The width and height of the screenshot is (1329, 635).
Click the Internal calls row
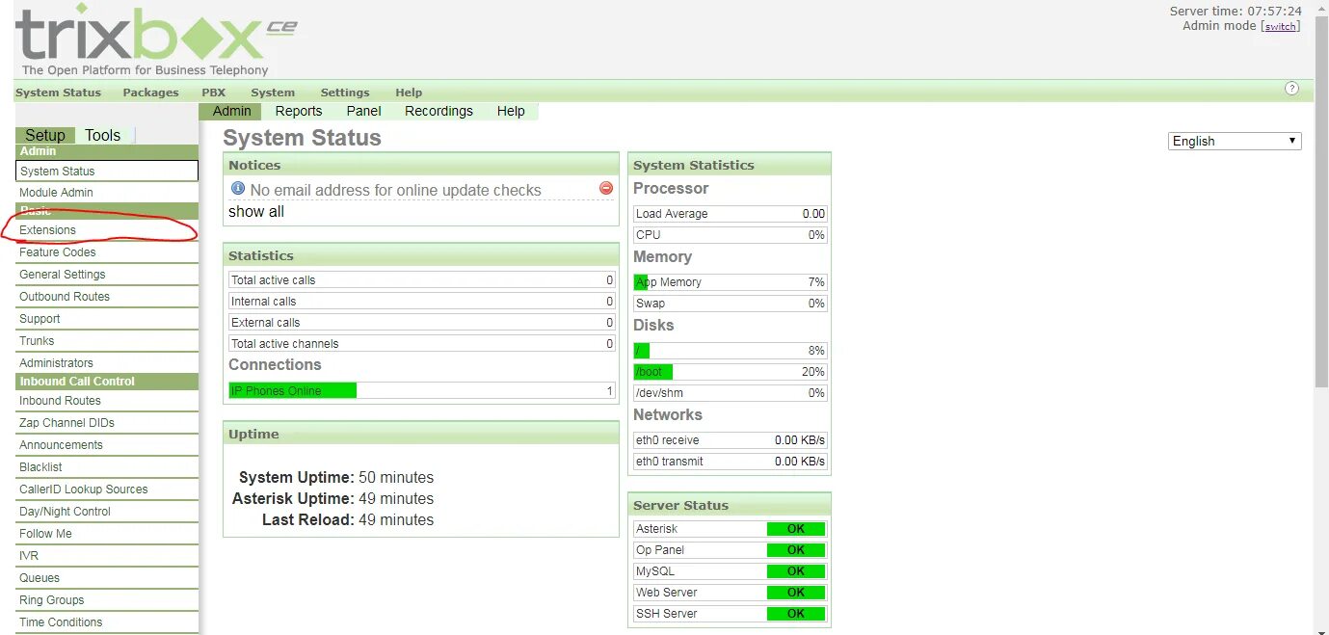click(422, 302)
